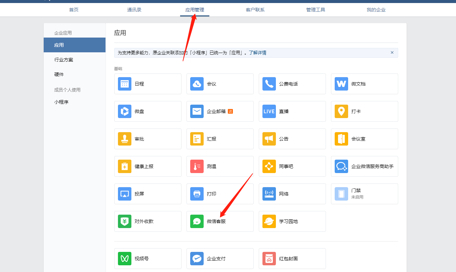This screenshot has height=272, width=456.
Task: Open the 我的企业 tab
Action: tap(376, 10)
